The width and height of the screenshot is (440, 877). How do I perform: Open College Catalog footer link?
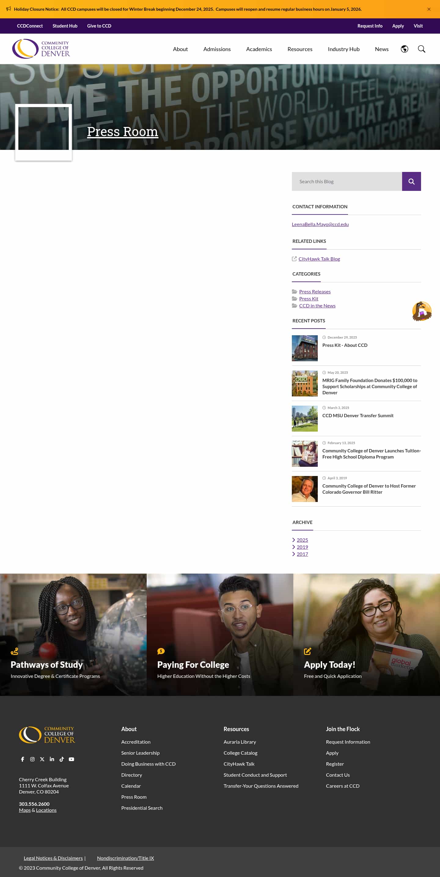point(240,753)
